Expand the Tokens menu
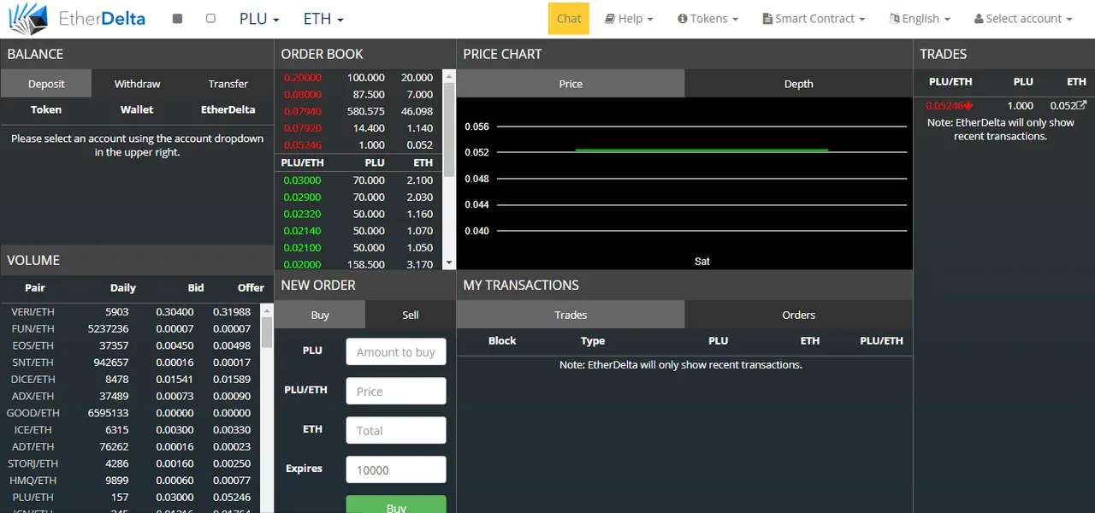Viewport: 1095px width, 513px height. tap(707, 18)
